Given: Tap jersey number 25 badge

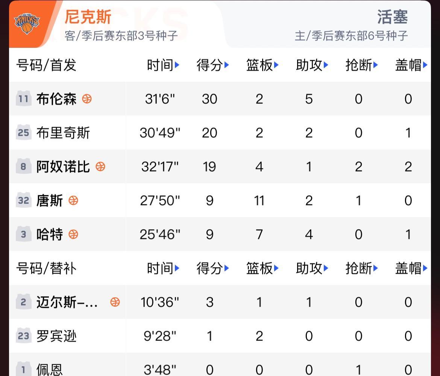Looking at the screenshot, I should coord(24,132).
